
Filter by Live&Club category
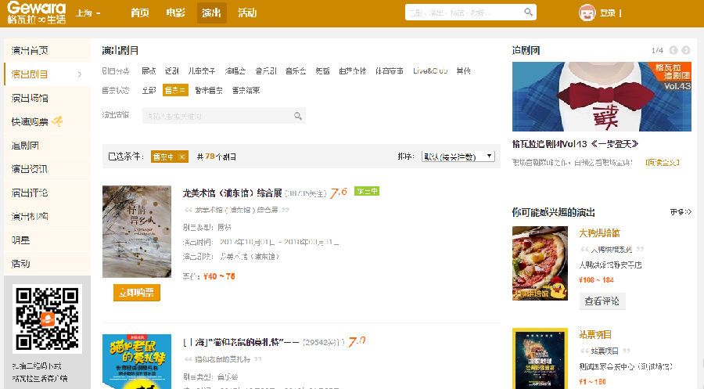[x=430, y=71]
